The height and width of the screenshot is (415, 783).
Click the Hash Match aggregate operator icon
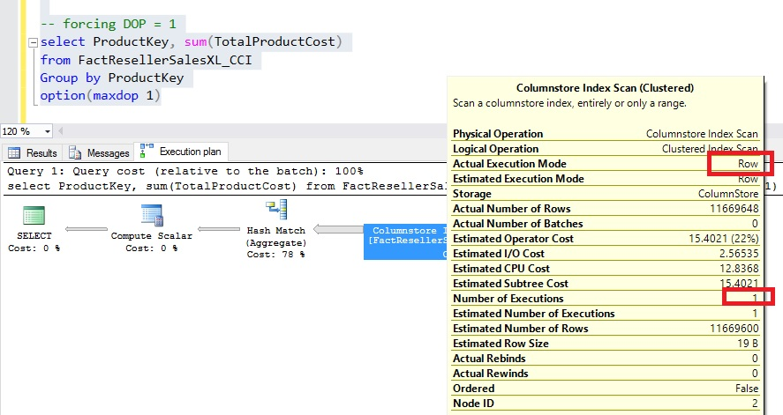click(275, 210)
